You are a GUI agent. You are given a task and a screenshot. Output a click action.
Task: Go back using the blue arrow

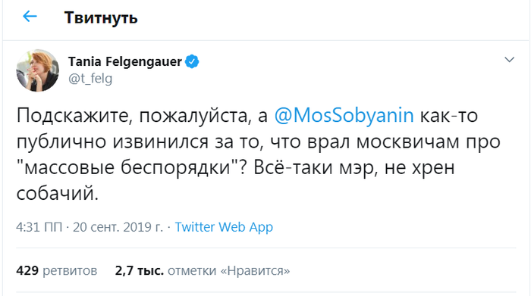click(30, 16)
